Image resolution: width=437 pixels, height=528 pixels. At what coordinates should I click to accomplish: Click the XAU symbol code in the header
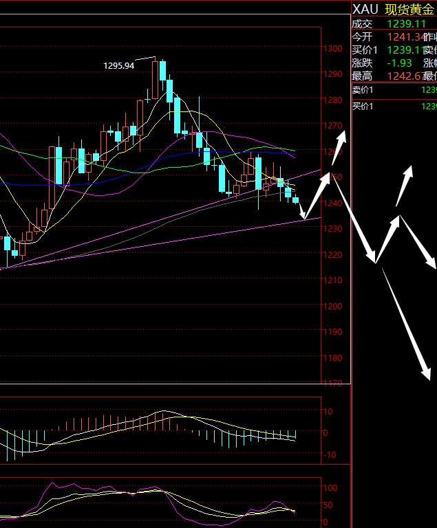pos(365,10)
